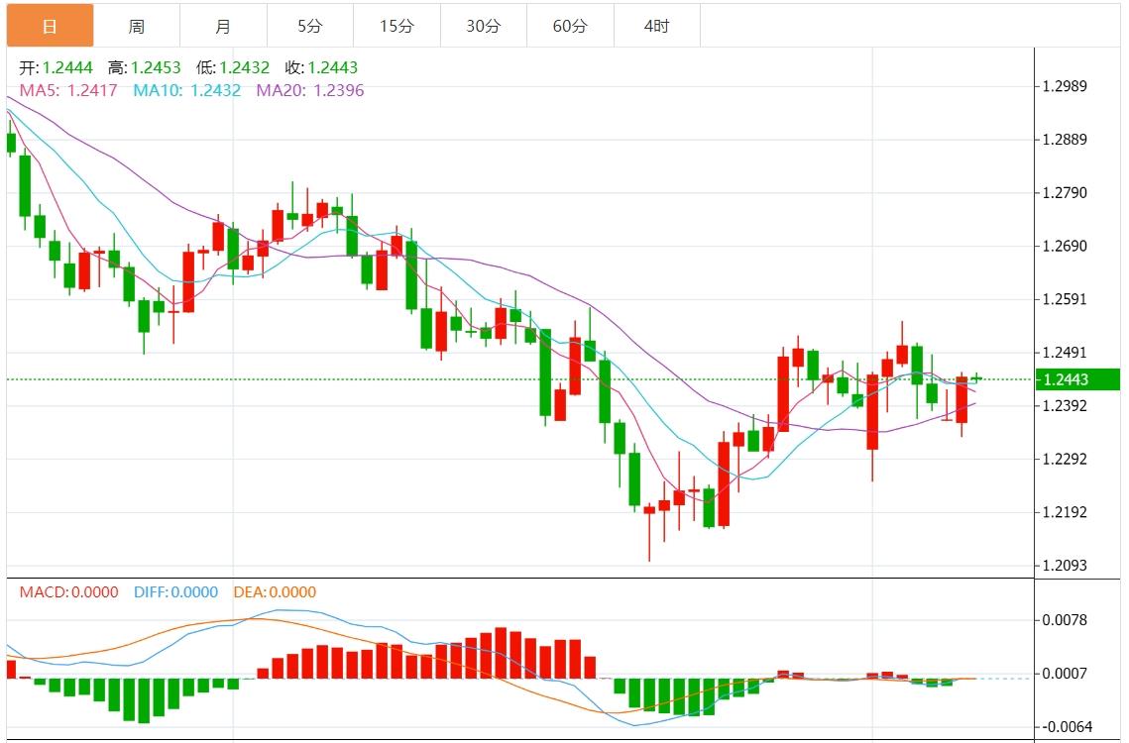
Task: Open the 月 monthly timeframe tab
Action: [223, 26]
